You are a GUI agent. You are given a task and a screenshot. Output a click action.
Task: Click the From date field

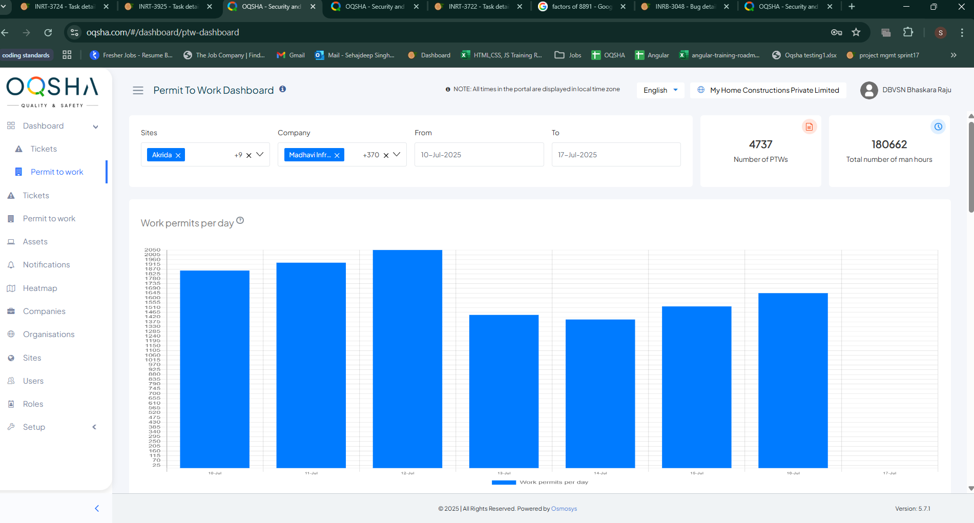[479, 155]
